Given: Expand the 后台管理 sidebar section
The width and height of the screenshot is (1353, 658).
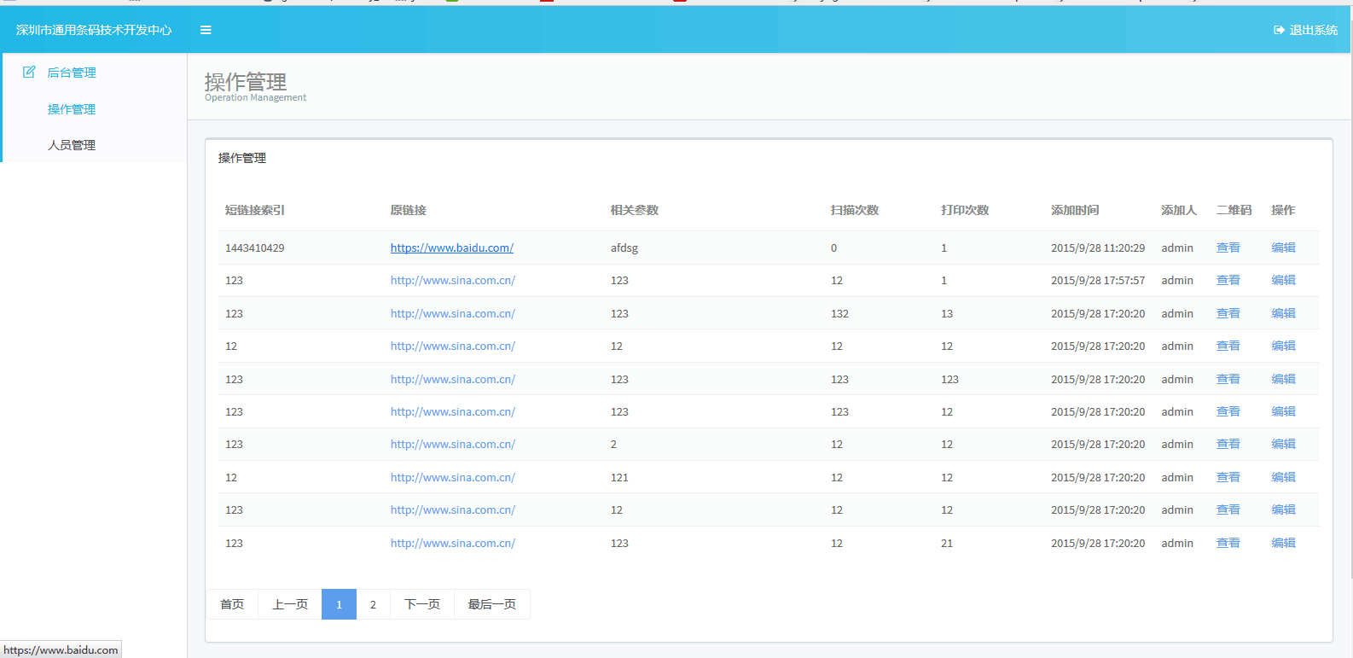Looking at the screenshot, I should tap(72, 73).
